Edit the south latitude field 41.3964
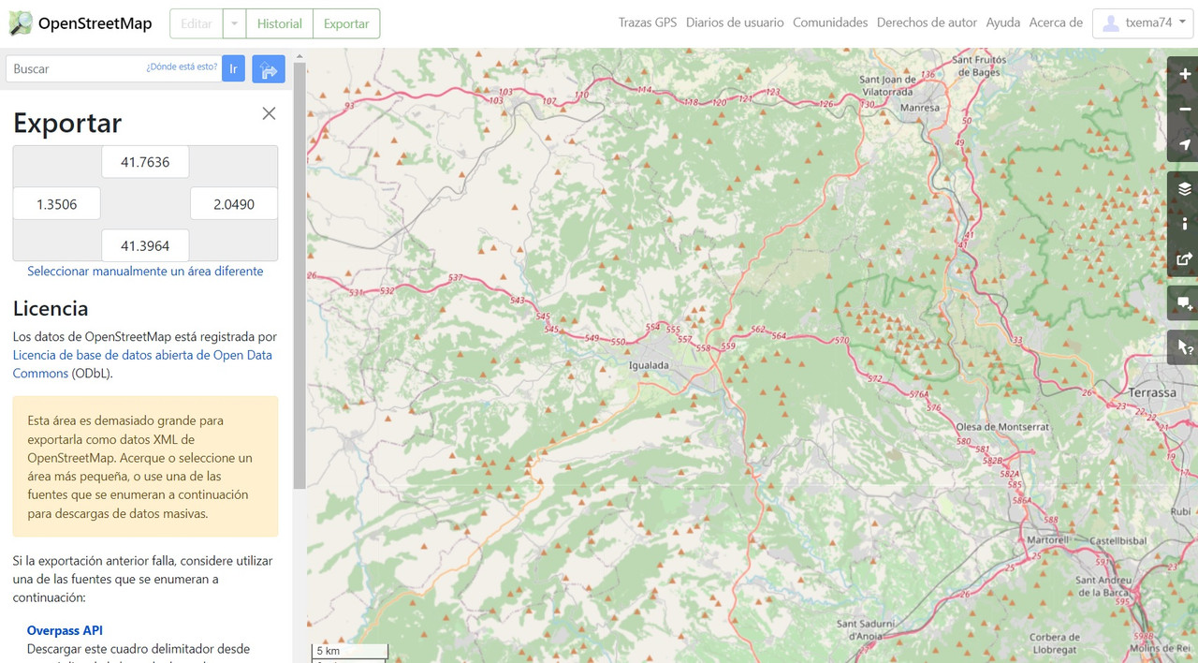Viewport: 1198px width, 663px height. [145, 246]
